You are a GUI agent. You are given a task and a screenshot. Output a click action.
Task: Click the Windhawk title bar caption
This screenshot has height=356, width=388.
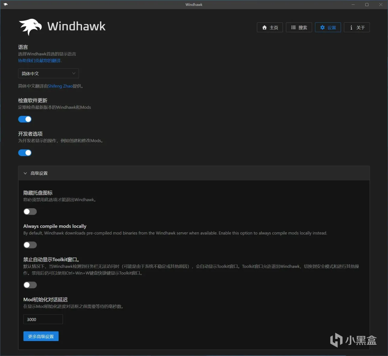click(x=194, y=5)
